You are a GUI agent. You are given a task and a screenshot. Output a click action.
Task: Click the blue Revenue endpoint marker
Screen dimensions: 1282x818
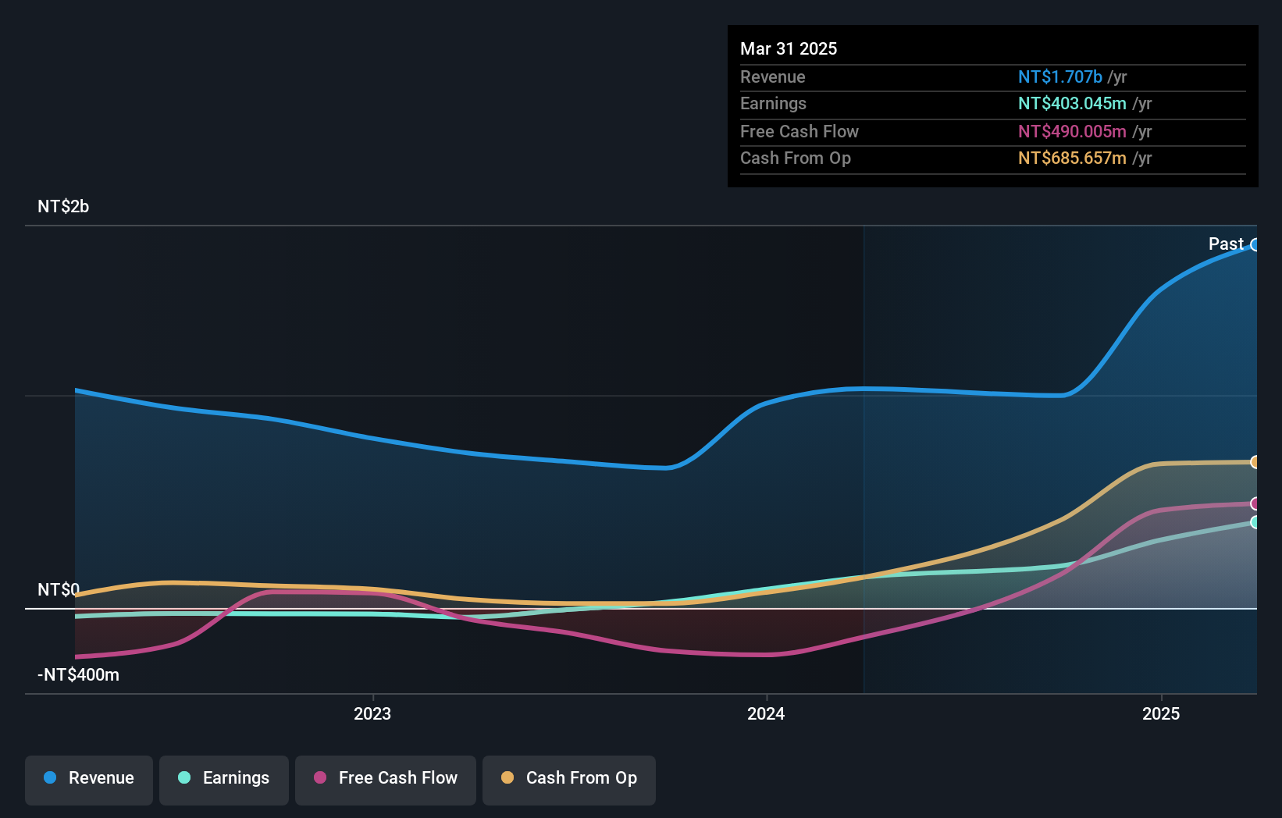1255,245
